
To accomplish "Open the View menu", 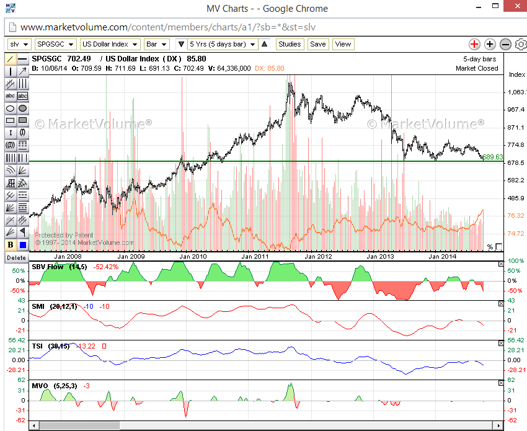I will [x=343, y=44].
